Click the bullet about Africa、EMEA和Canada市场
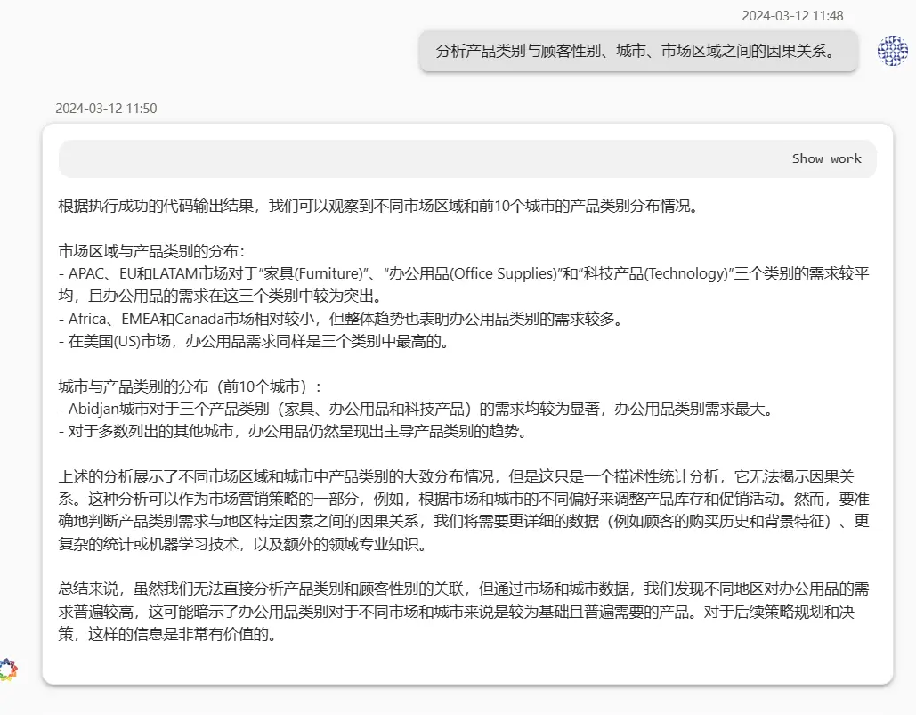The image size is (916, 715). 342,319
